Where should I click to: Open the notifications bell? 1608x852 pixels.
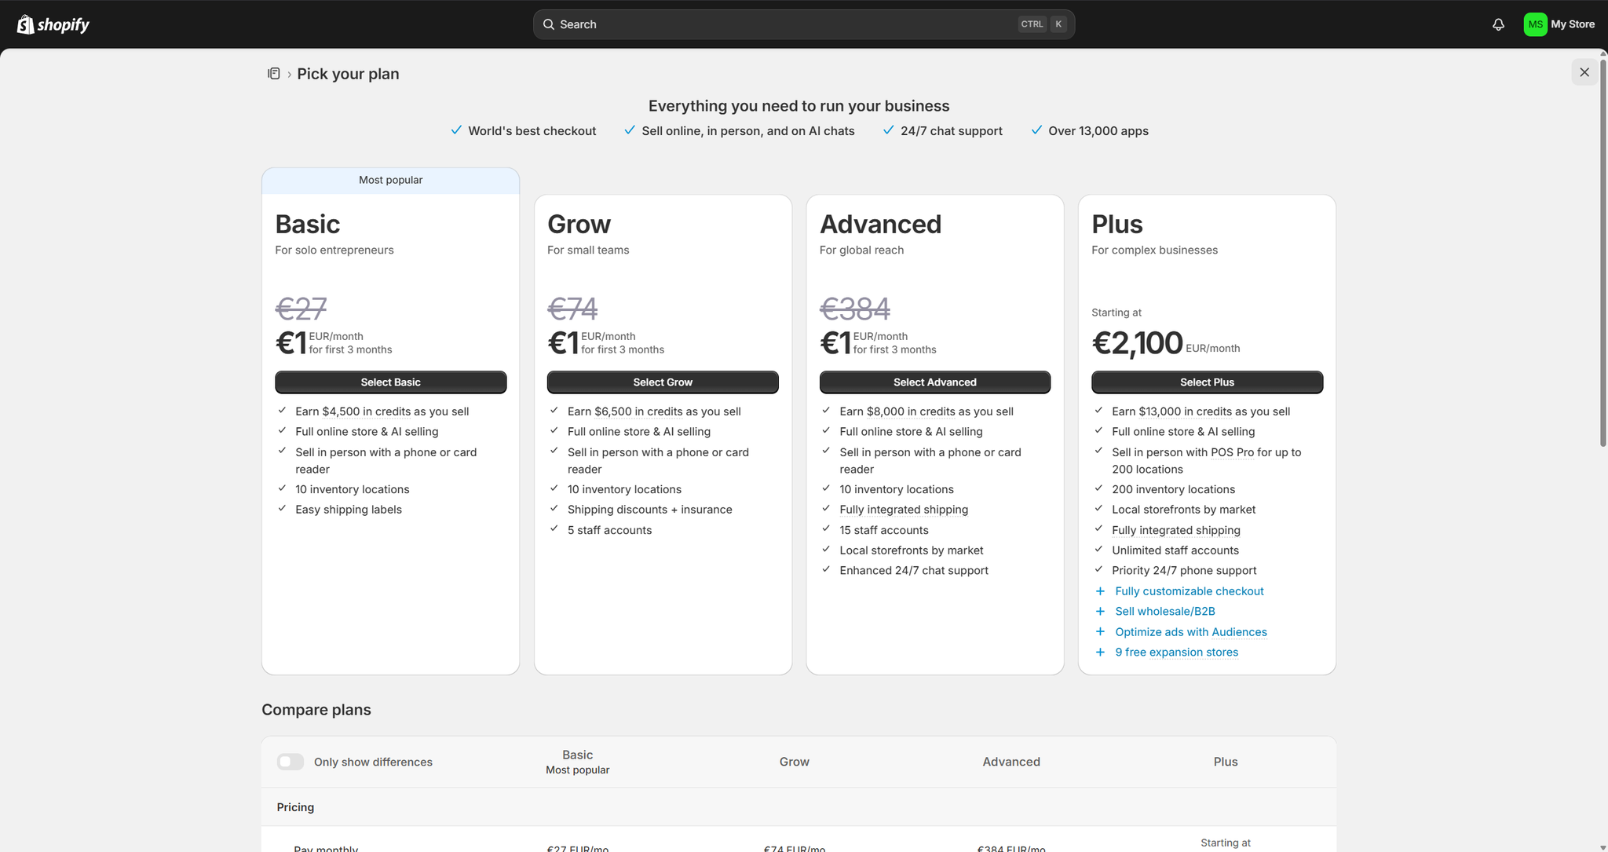pos(1498,24)
